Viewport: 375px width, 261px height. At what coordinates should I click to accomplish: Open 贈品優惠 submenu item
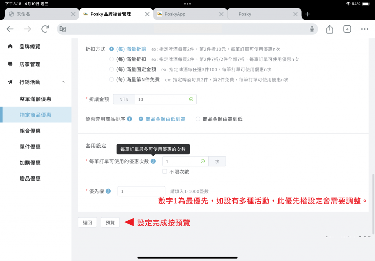pos(36,179)
